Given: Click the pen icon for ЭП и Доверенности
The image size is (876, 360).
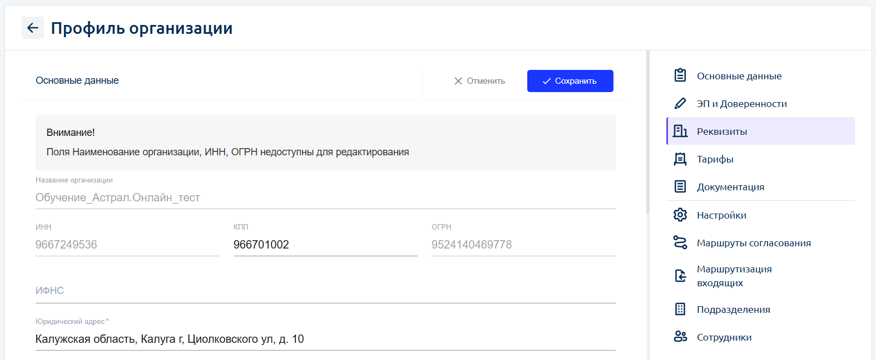Looking at the screenshot, I should [680, 104].
